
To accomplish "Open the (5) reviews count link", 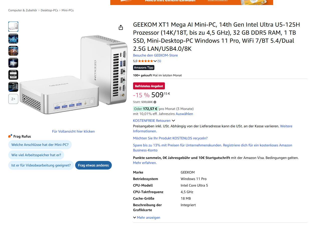I will (159, 61).
